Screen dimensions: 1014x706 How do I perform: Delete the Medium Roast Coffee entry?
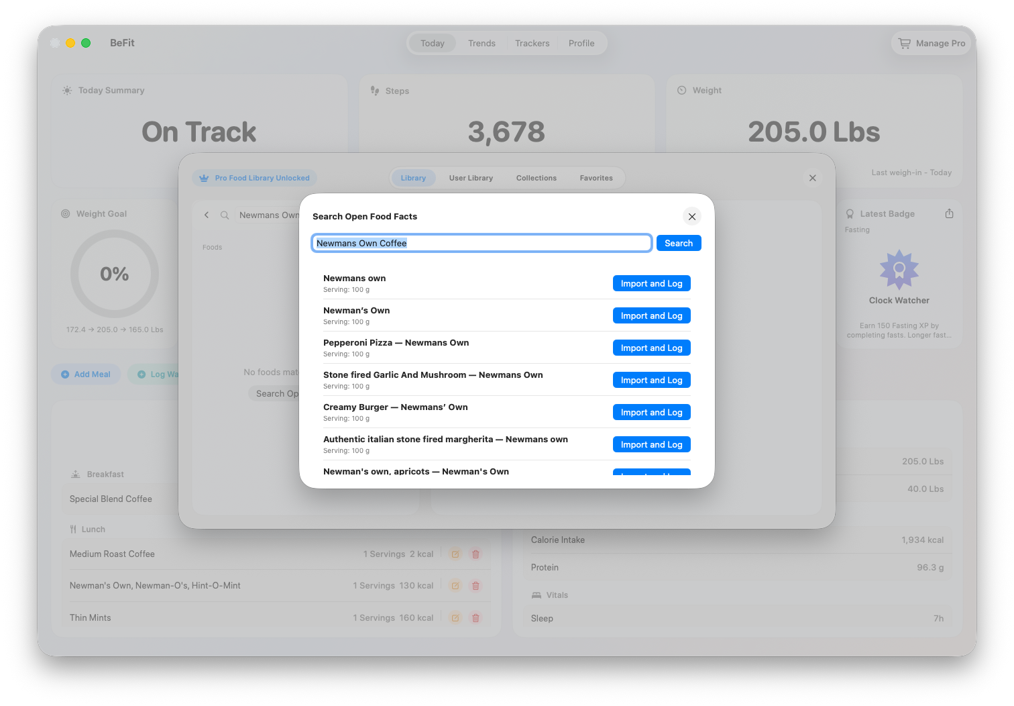coord(475,554)
